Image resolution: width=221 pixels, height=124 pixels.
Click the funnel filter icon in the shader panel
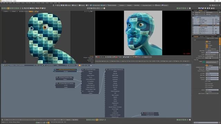[x=220, y=12]
